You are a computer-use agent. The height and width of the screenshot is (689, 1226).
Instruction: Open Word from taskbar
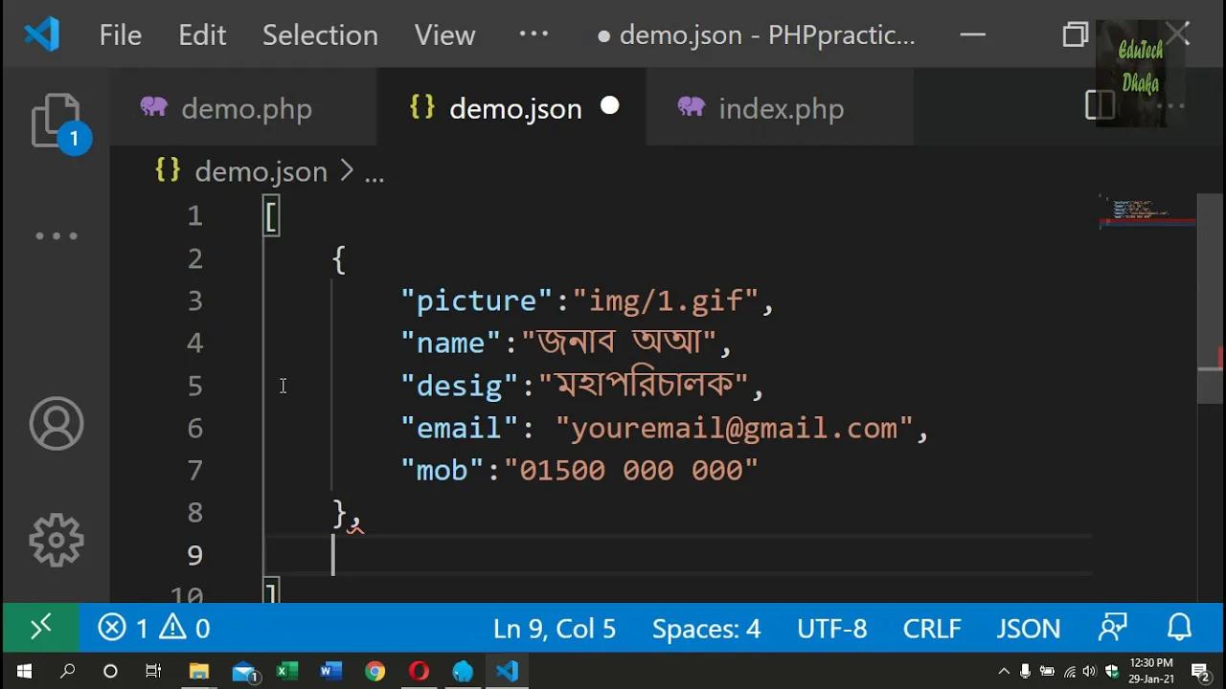[331, 671]
